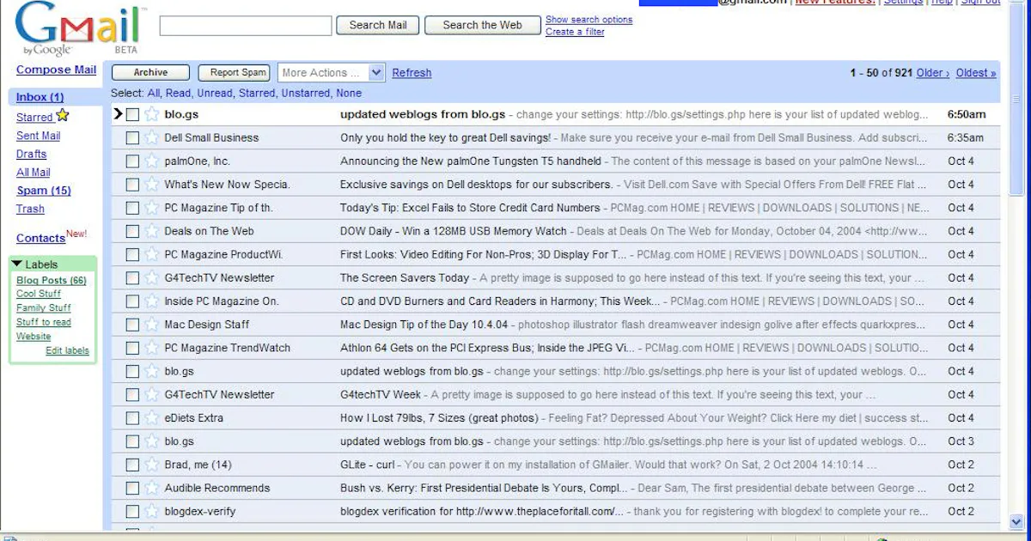
Task: Star the PC Magazine TrendWatch email
Action: pos(152,348)
